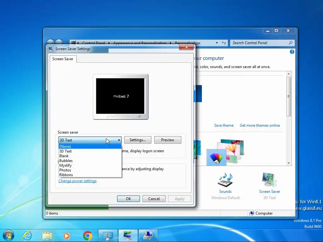The height and width of the screenshot is (242, 323).
Task: Open File Explorer from taskbar
Action: (47, 236)
